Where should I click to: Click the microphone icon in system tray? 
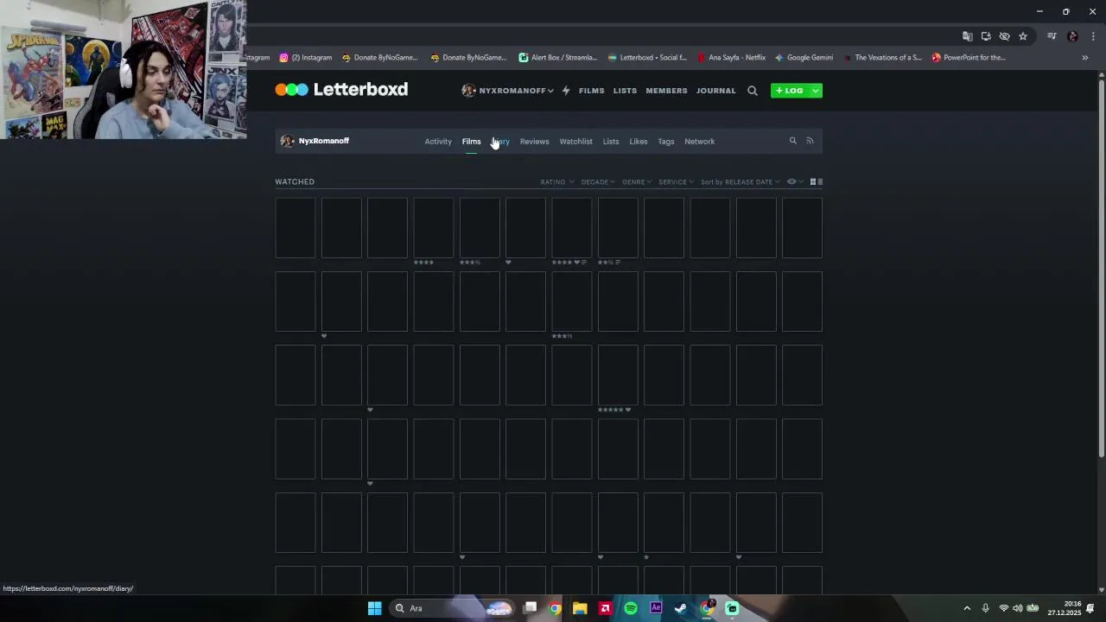click(x=985, y=608)
